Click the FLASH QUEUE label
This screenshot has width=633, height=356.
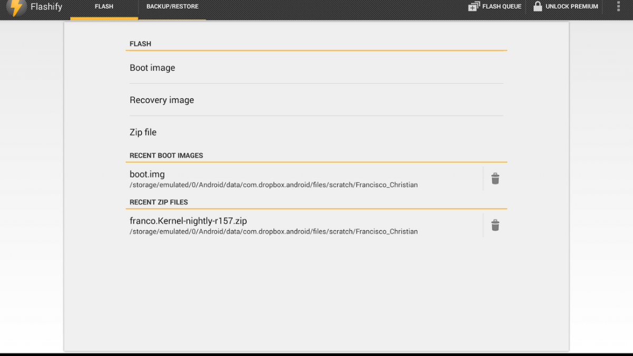point(502,7)
